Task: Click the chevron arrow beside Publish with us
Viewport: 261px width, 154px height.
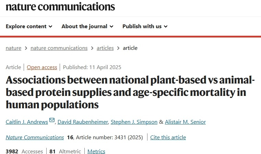Action: point(166,26)
